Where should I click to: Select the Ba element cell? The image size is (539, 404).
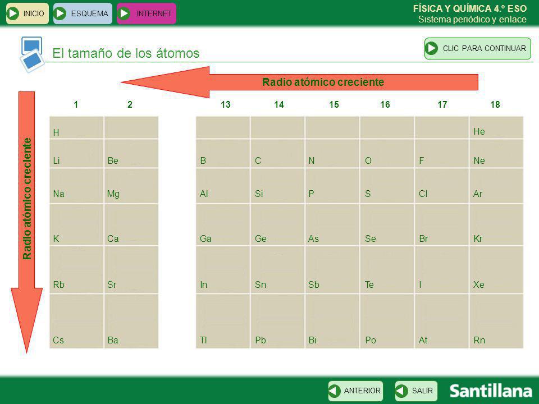(x=131, y=321)
